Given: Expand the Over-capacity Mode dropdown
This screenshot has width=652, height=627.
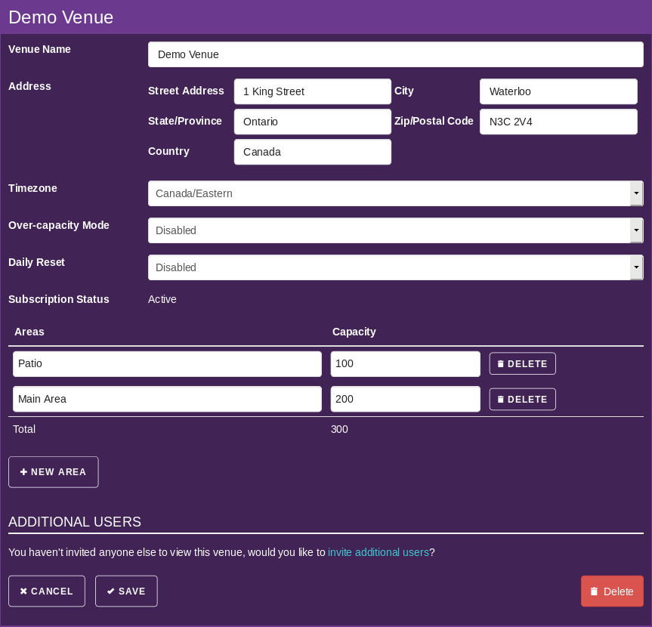Looking at the screenshot, I should click(x=395, y=230).
